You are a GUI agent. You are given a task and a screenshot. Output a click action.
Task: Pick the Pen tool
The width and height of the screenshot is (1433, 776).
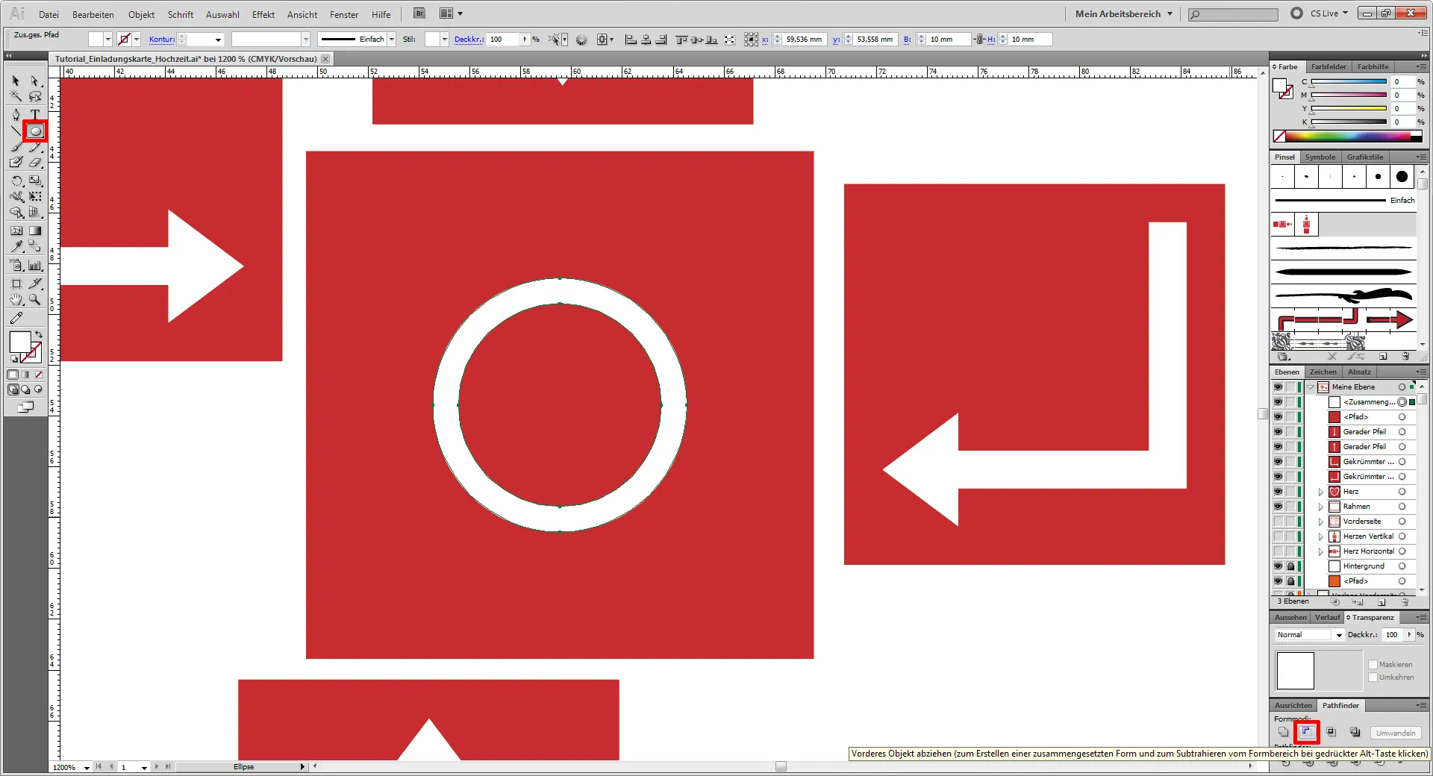(x=16, y=114)
